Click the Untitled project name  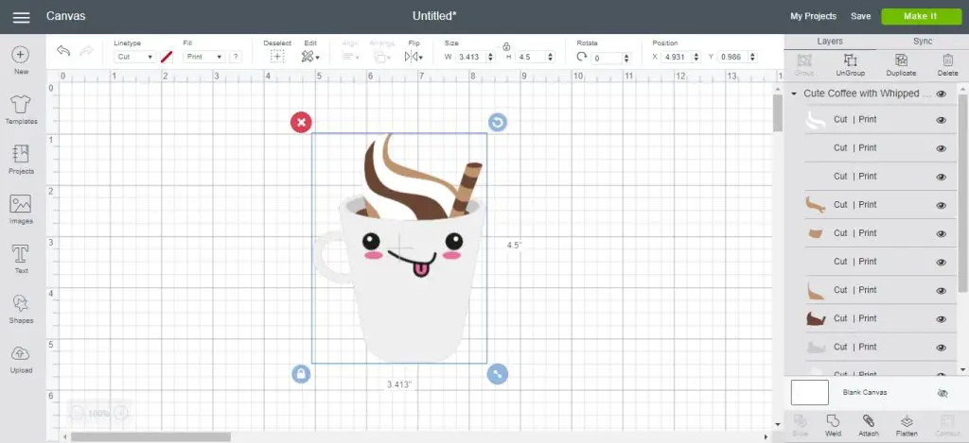coord(434,16)
